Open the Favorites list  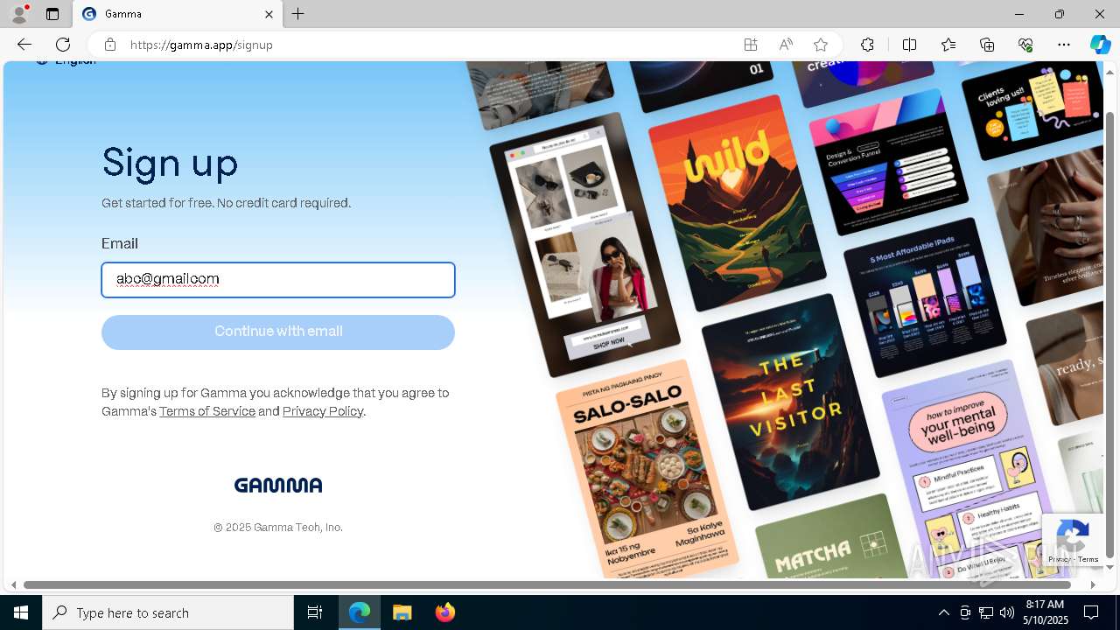click(x=948, y=45)
